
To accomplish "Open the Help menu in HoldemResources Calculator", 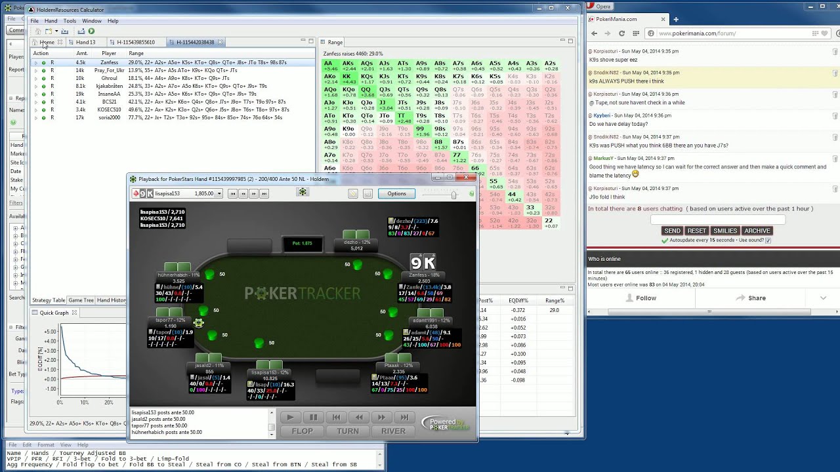I will [113, 21].
